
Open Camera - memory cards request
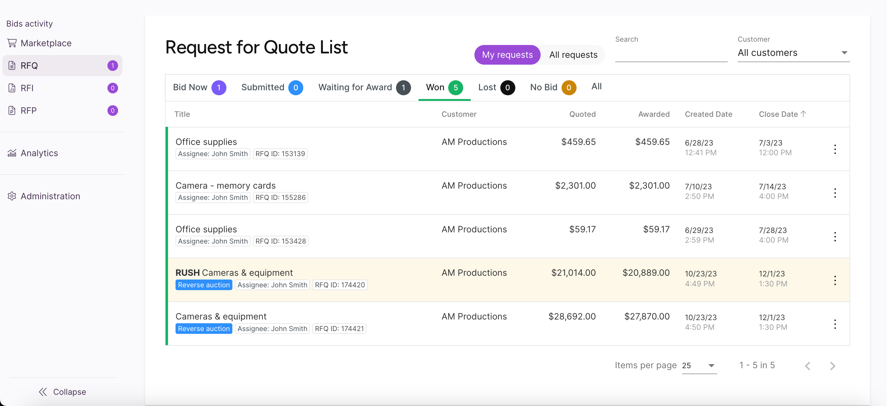click(x=225, y=185)
